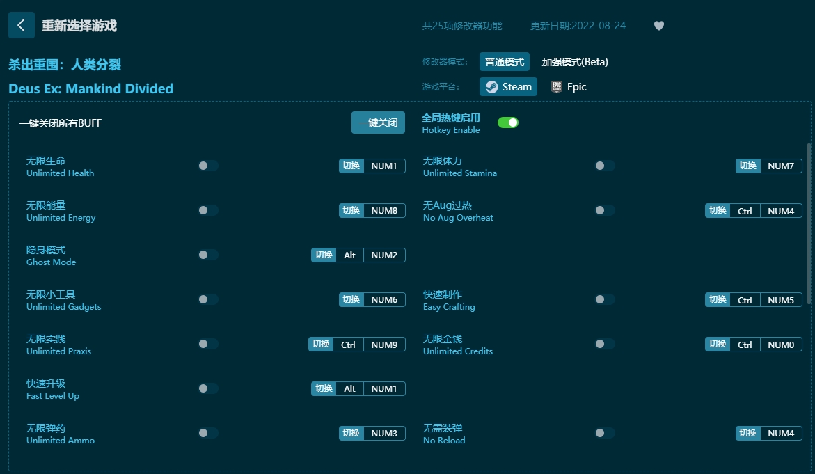Turn on Fast Level Up toggle

[x=208, y=389]
